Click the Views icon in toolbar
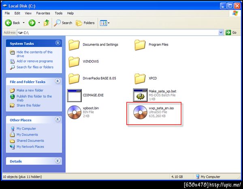 click(103, 23)
